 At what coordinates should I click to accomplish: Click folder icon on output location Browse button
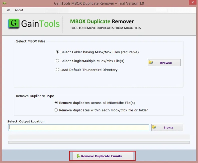154,127
